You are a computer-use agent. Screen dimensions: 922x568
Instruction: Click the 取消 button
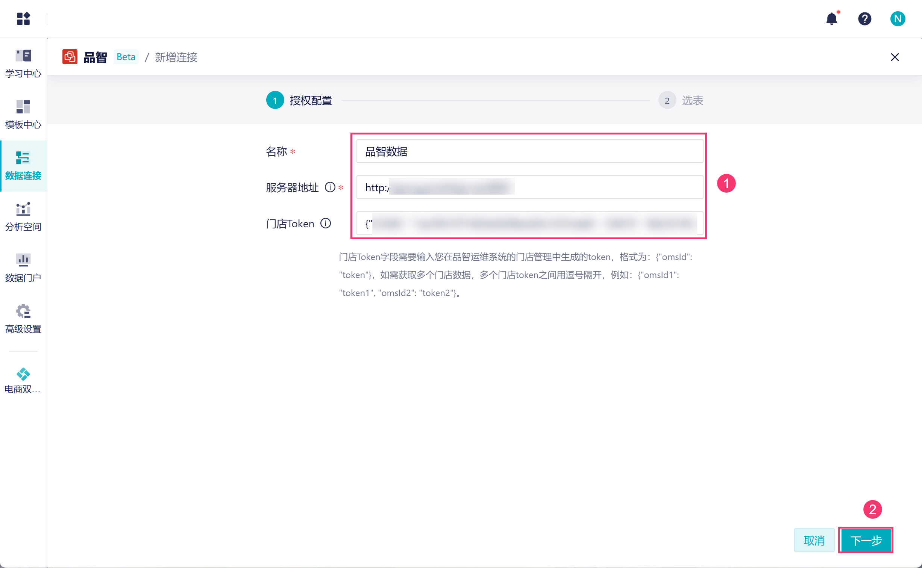point(814,541)
